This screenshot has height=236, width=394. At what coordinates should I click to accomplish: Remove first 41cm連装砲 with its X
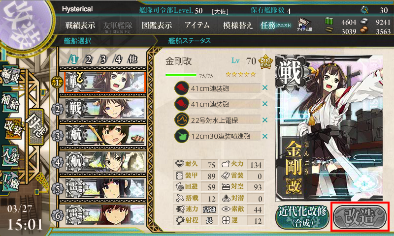click(265, 88)
